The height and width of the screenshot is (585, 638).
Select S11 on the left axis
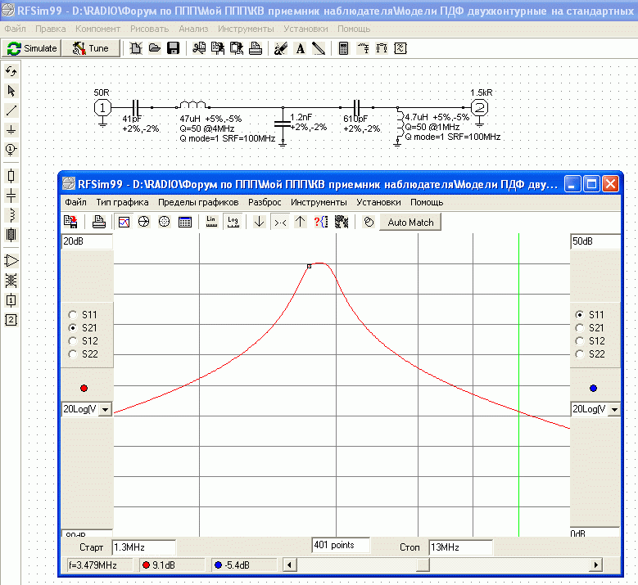[83, 315]
